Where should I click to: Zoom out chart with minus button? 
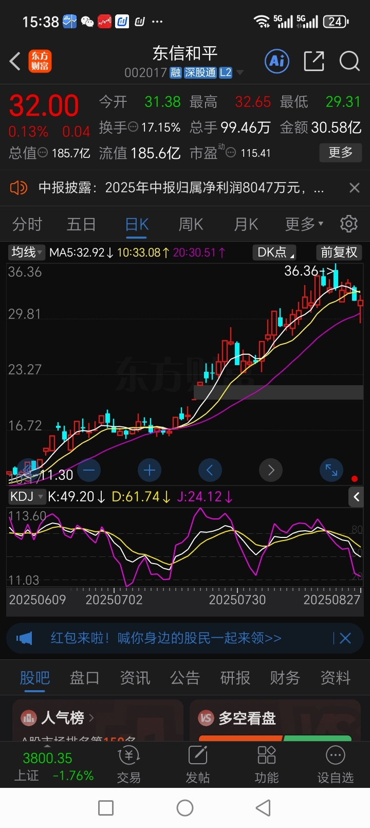click(89, 470)
